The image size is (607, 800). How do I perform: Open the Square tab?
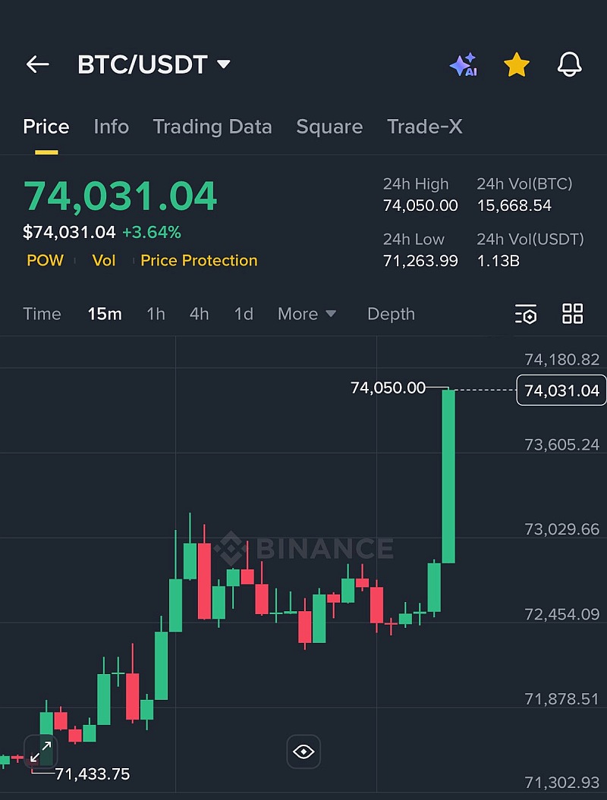329,127
